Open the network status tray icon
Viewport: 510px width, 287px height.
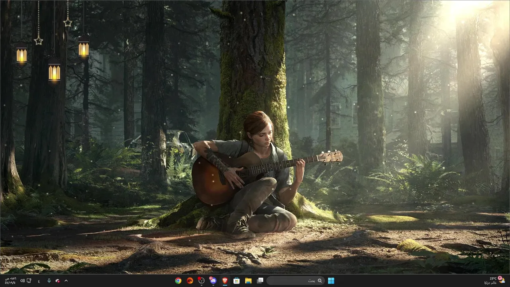pyautogui.click(x=29, y=281)
